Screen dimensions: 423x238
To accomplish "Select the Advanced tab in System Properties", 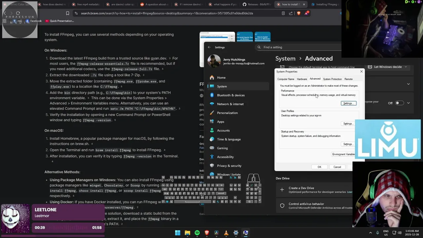I will pyautogui.click(x=315, y=79).
